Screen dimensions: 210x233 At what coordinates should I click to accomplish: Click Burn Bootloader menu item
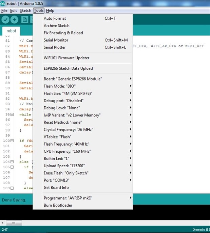[58, 205]
